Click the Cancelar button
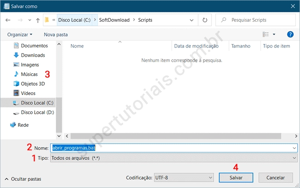Screen dimensions: 300x188 (275, 177)
